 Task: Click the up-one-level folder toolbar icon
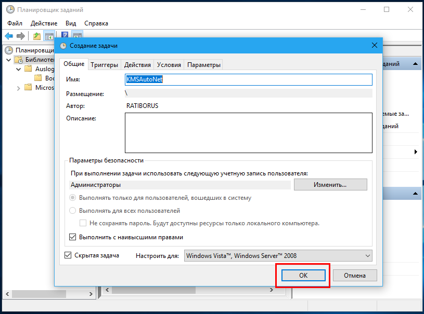pyautogui.click(x=37, y=36)
